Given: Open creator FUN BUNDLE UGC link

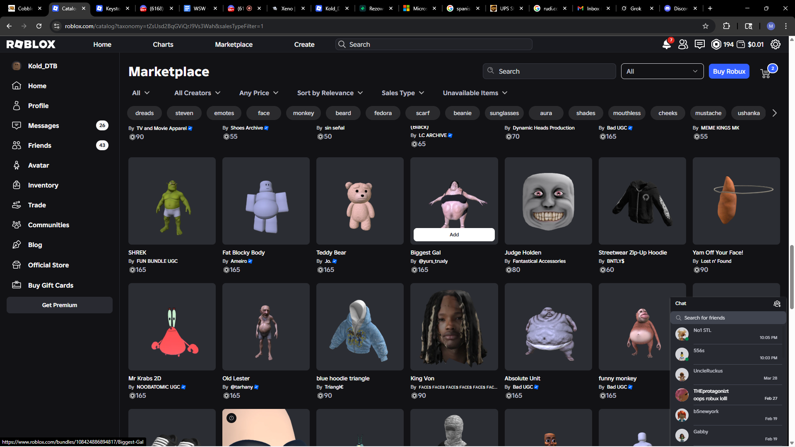Looking at the screenshot, I should 157,261.
